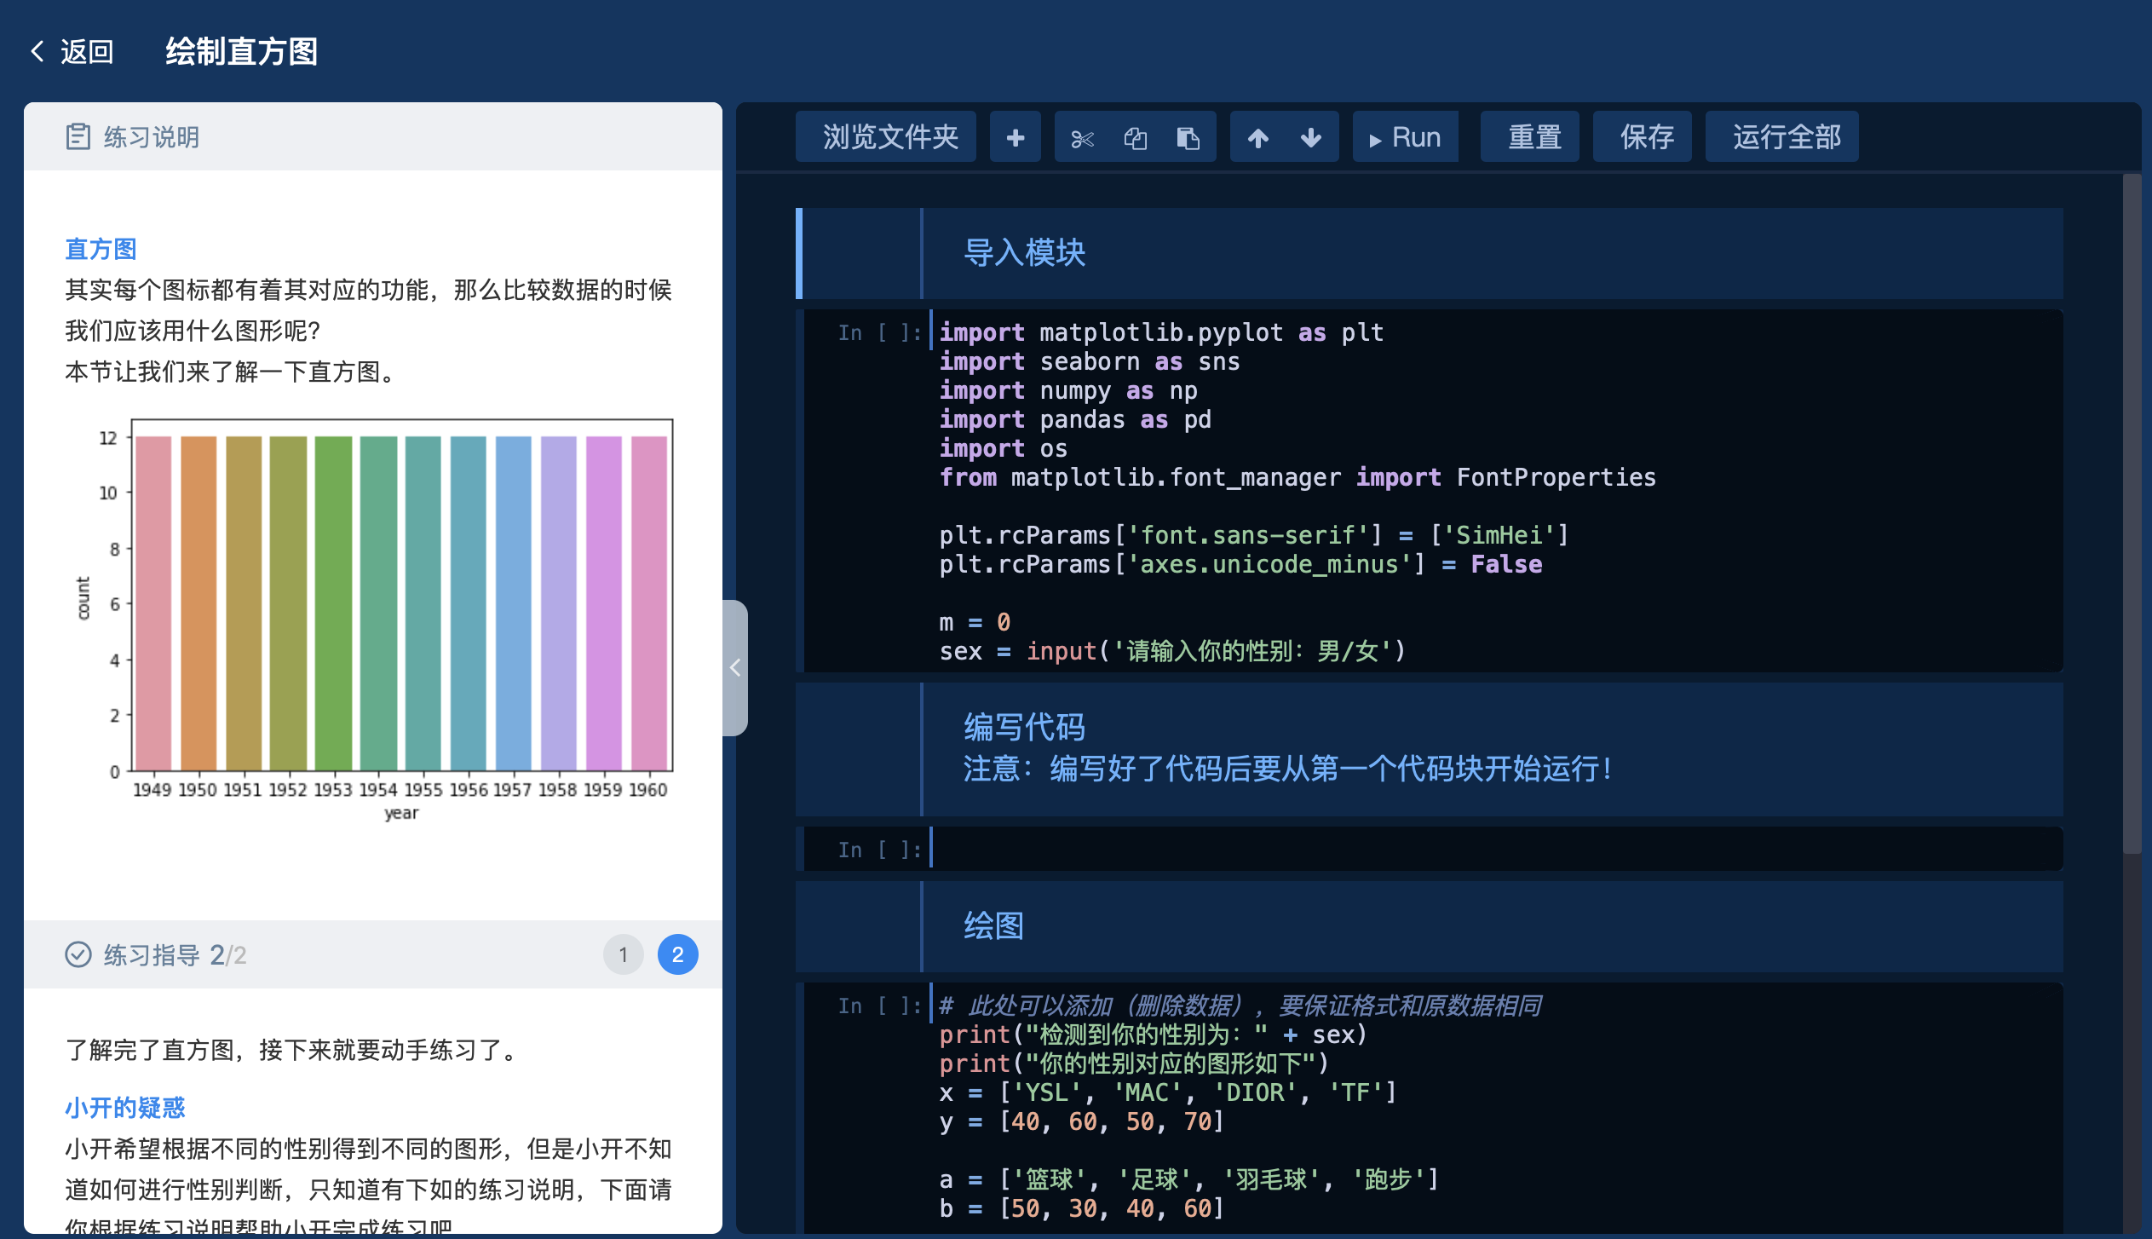Cut the selected cell using the scissors icon
This screenshot has width=2152, height=1239.
[x=1083, y=136]
